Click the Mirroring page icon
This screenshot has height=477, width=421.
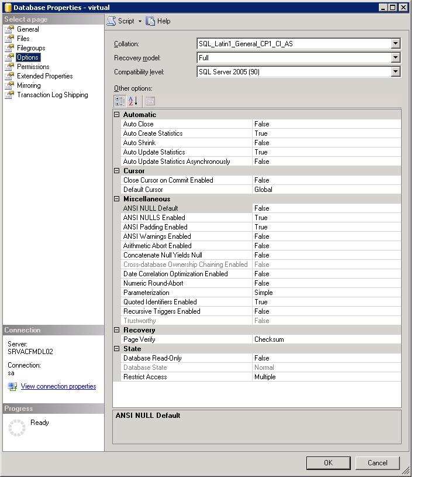(x=9, y=85)
